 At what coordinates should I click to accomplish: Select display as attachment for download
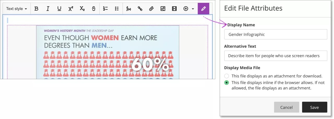coord(227,76)
